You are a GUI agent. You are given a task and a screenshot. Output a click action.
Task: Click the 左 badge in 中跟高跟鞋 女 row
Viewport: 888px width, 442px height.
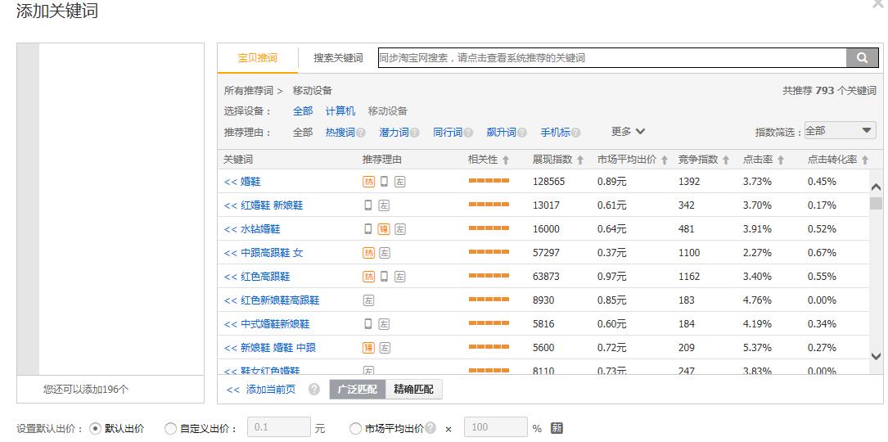[385, 253]
